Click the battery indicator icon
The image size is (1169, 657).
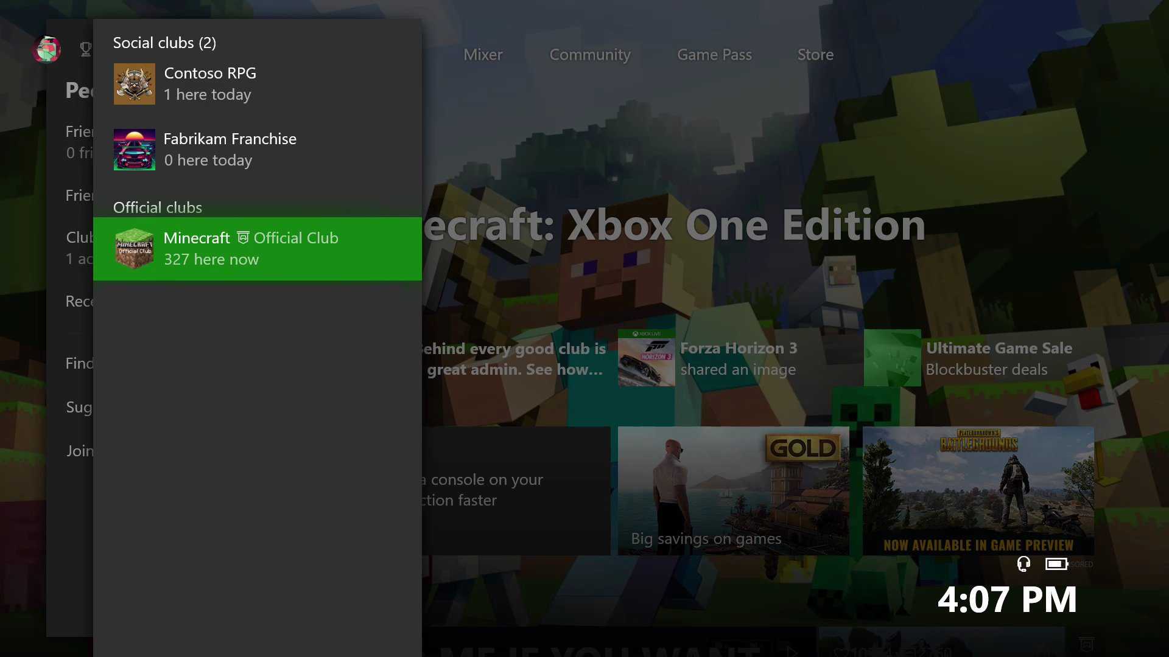pyautogui.click(x=1056, y=564)
